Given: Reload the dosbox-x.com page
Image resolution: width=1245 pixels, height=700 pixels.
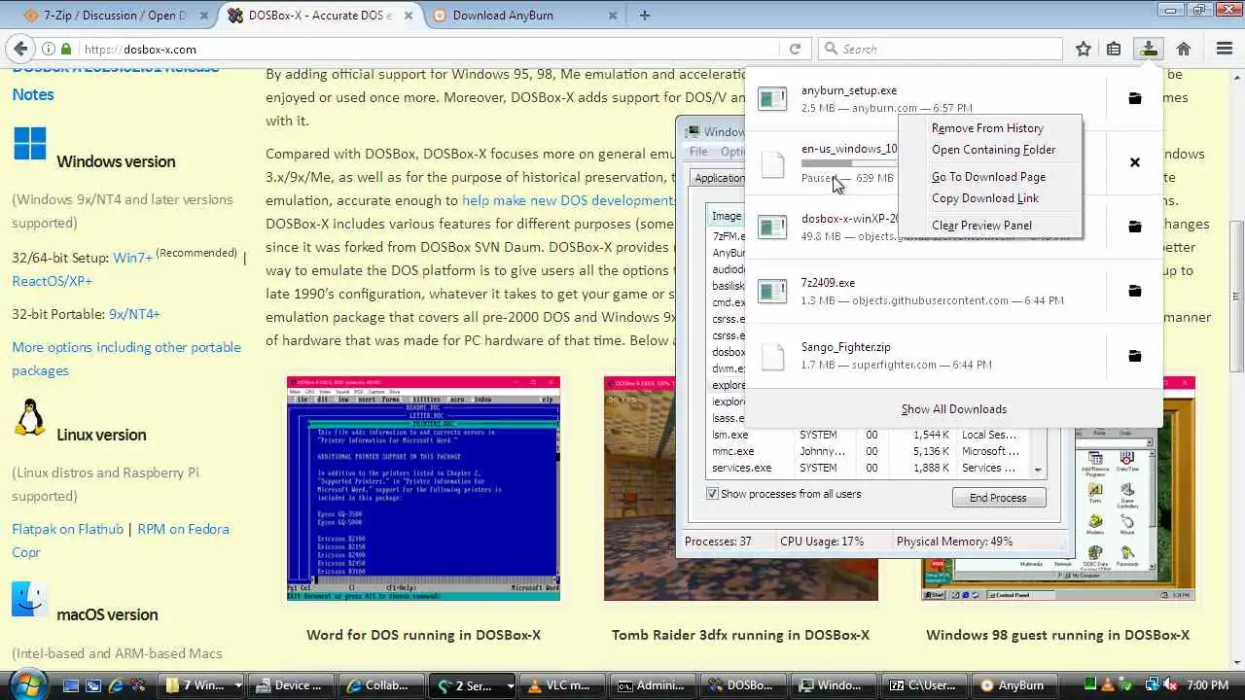Looking at the screenshot, I should tap(795, 49).
